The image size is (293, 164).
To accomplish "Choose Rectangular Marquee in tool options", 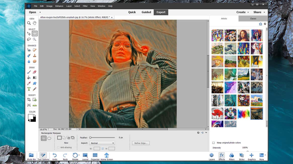I will tap(44, 138).
